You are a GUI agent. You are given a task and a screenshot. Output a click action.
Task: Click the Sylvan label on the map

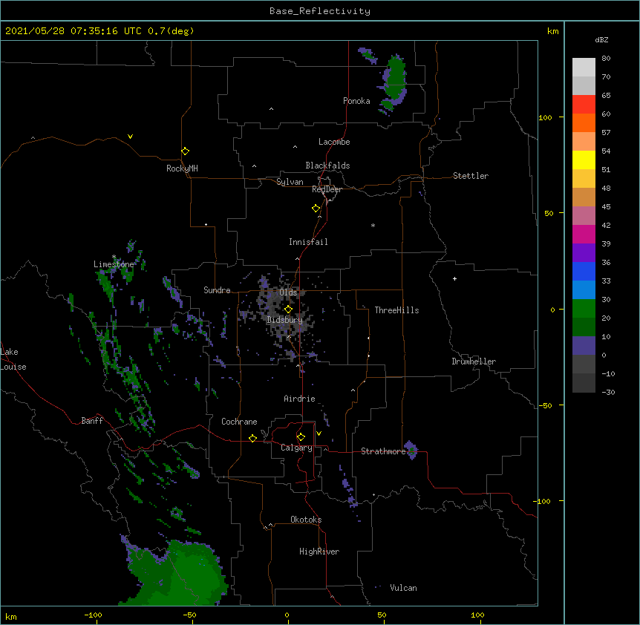pos(290,182)
